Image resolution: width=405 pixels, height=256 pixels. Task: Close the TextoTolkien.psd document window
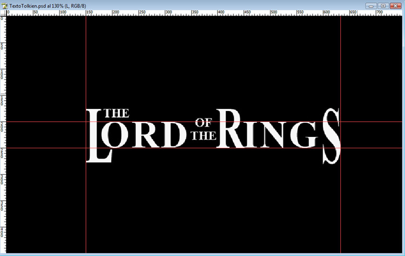click(395, 6)
